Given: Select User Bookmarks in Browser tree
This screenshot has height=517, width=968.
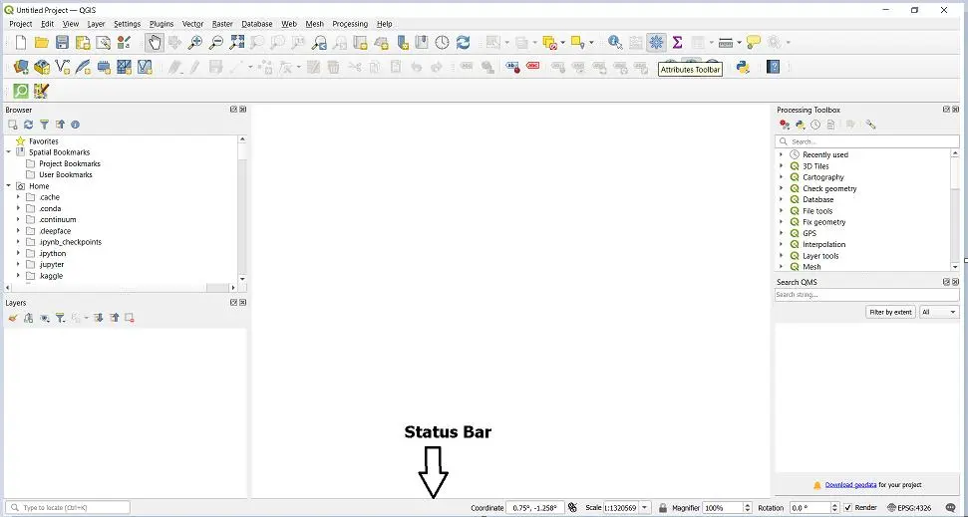Looking at the screenshot, I should [x=66, y=174].
